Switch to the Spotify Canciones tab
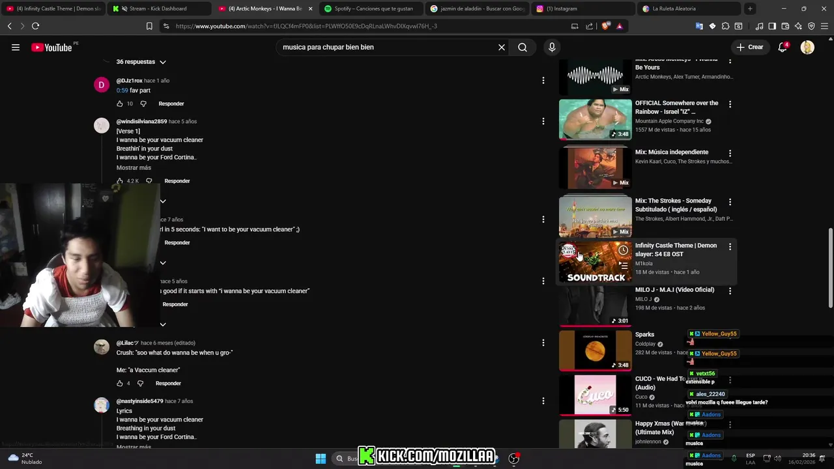Screen dimensions: 834x469 [372, 8]
